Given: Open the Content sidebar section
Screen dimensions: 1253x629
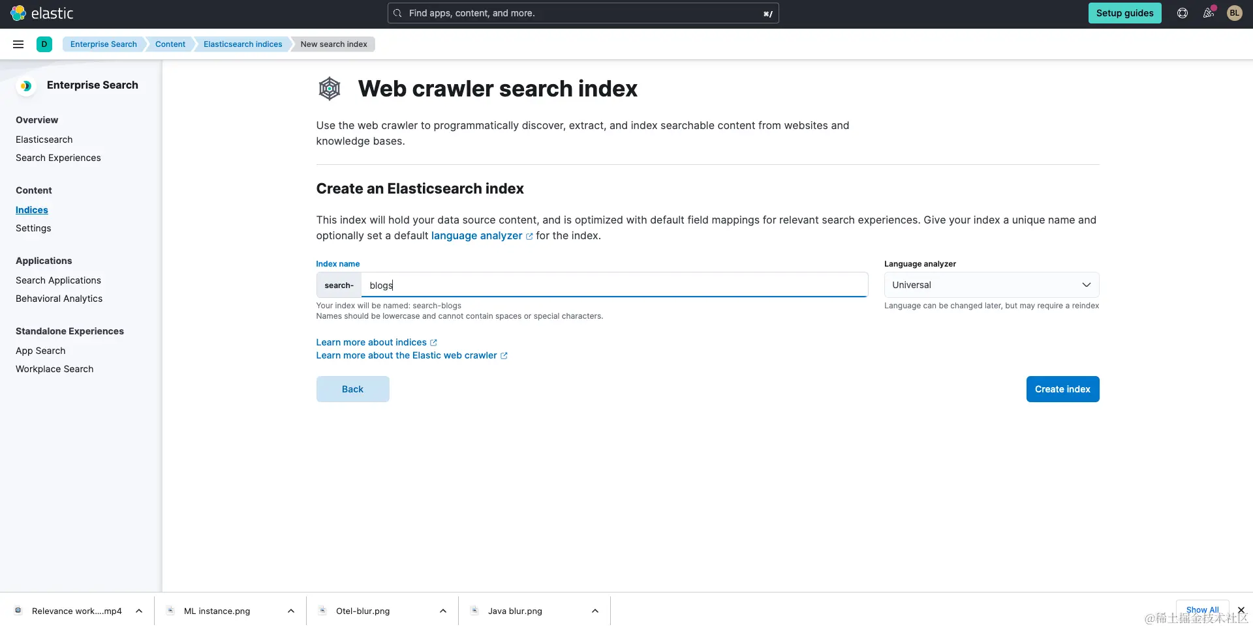Looking at the screenshot, I should click(34, 190).
